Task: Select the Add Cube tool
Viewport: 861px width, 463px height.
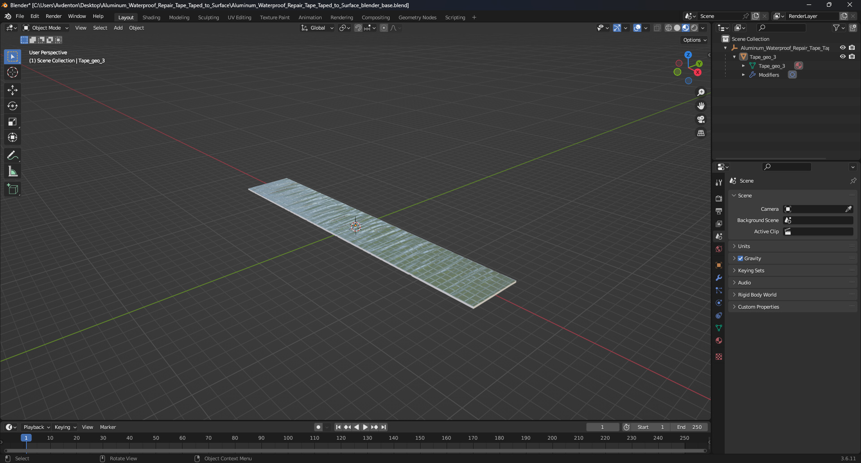Action: pos(13,189)
